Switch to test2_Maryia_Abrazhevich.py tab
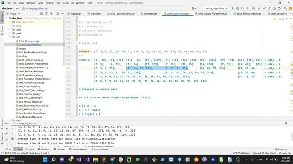The image size is (293, 164). coord(212,14)
